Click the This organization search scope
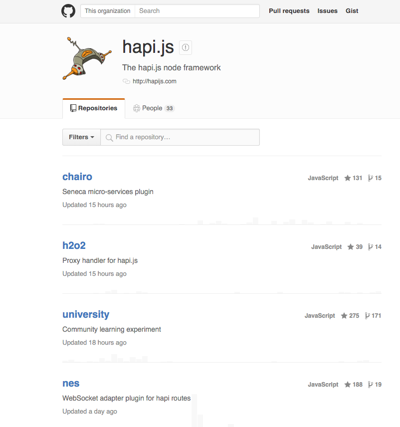Image resolution: width=400 pixels, height=427 pixels. (x=108, y=11)
